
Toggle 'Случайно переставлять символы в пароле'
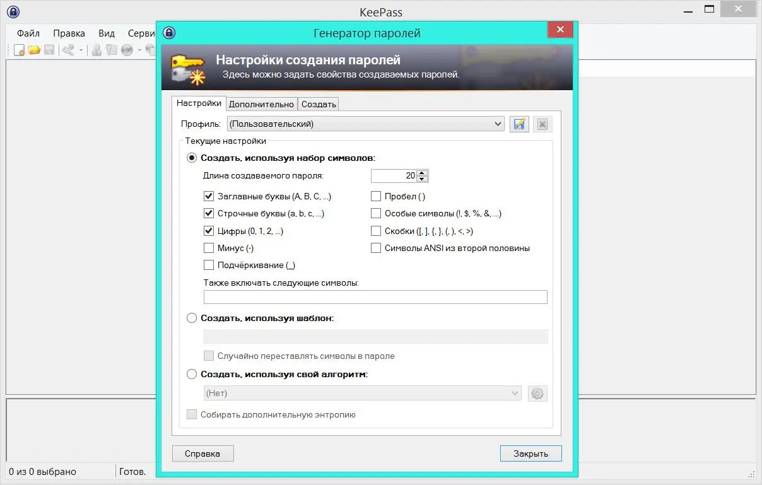coord(209,356)
